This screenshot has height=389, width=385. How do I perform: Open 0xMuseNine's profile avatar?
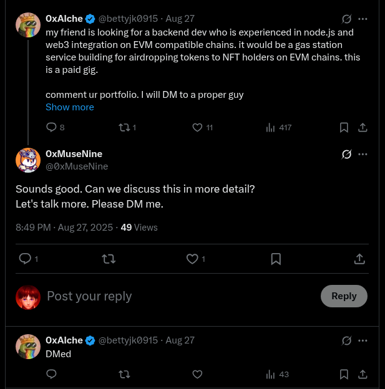tap(28, 160)
